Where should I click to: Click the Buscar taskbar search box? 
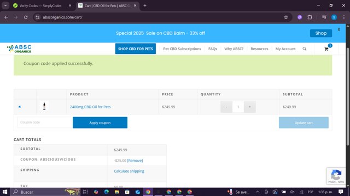pyautogui.click(x=45, y=192)
